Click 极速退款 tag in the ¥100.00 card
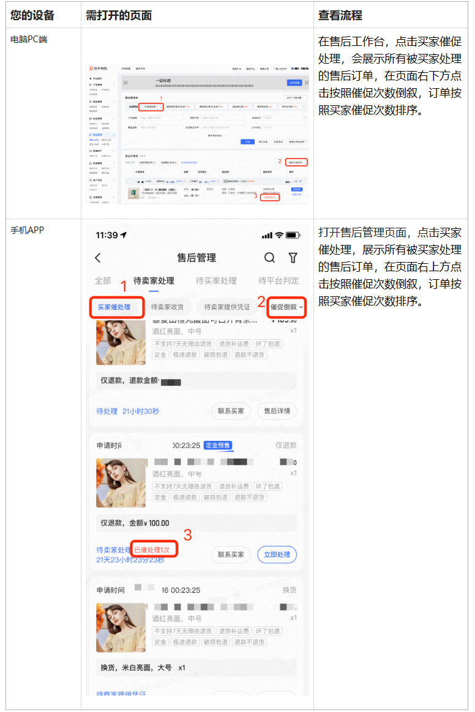475x712 pixels. (185, 497)
